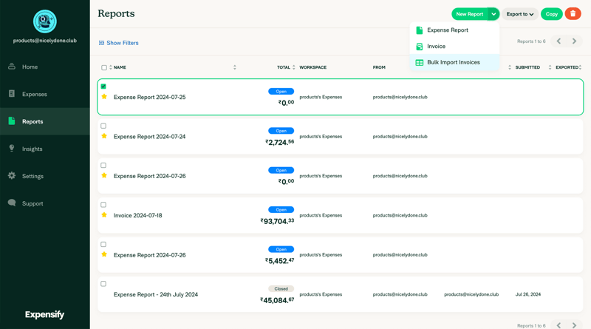
Task: Click the ₹45,084.67 total amount
Action: click(277, 300)
